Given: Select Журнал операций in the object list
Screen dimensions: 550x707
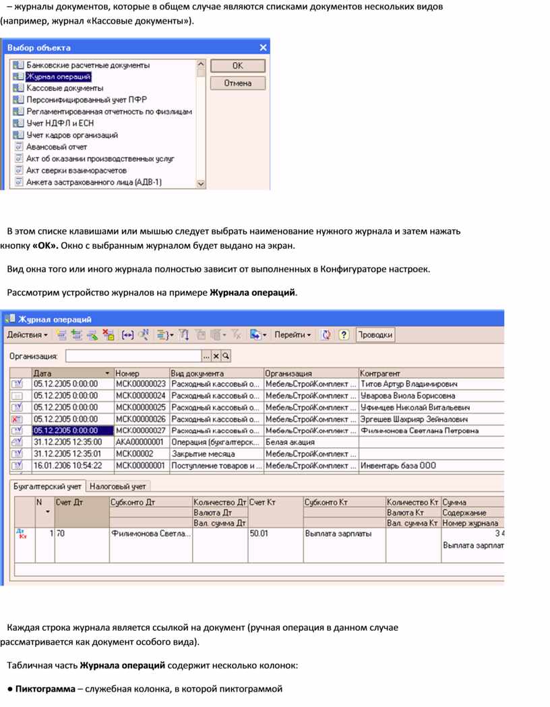Looking at the screenshot, I should pyautogui.click(x=59, y=77).
